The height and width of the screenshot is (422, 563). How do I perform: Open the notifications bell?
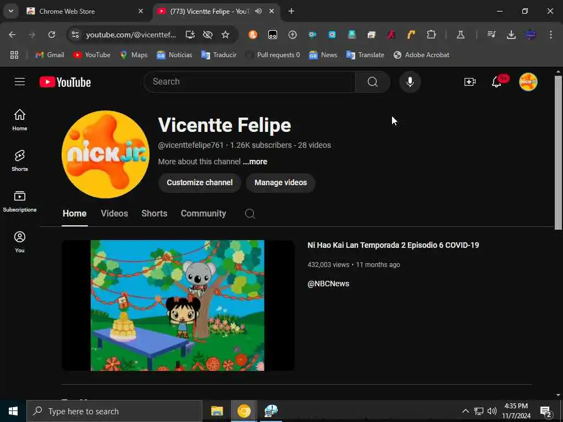point(496,82)
